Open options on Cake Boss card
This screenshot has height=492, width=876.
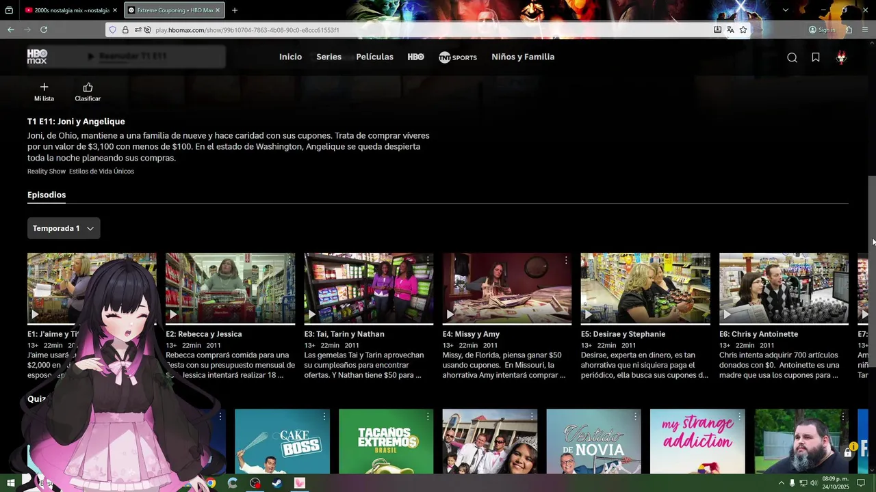click(324, 416)
